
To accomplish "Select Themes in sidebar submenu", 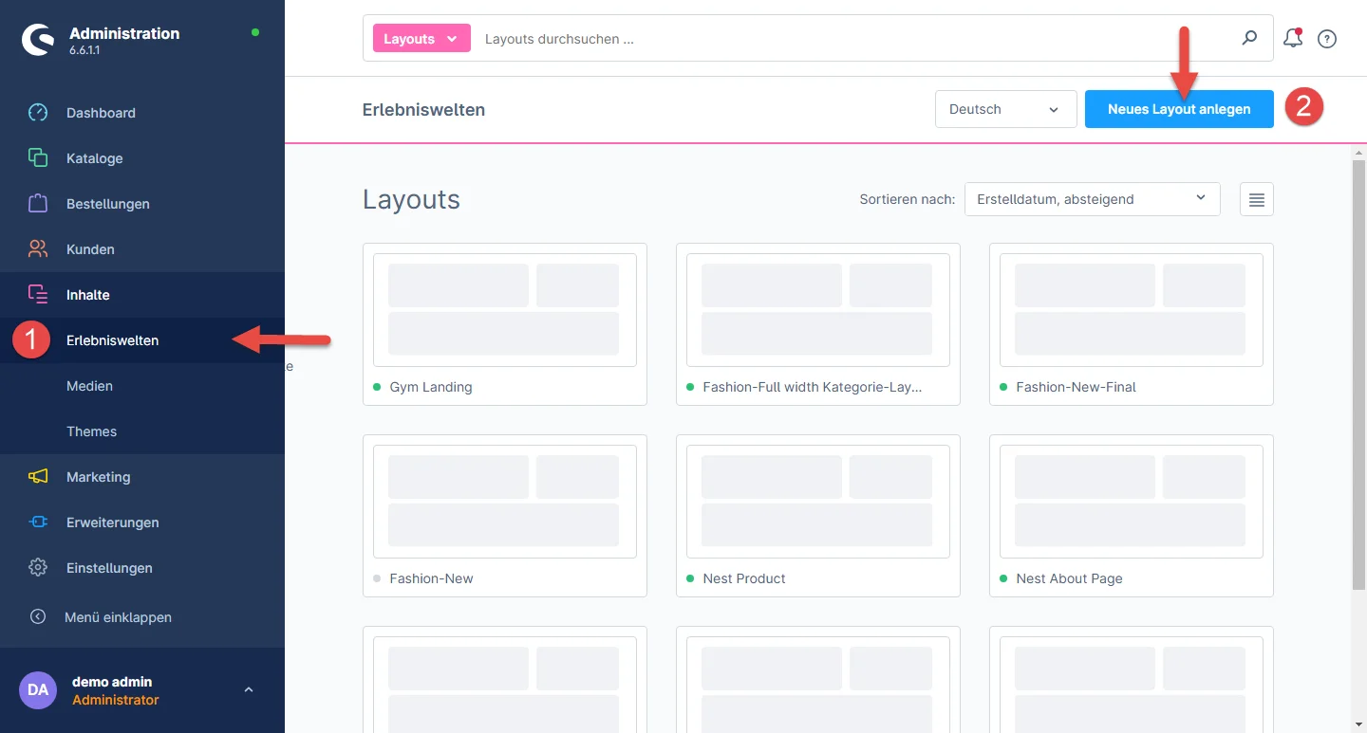I will point(91,431).
